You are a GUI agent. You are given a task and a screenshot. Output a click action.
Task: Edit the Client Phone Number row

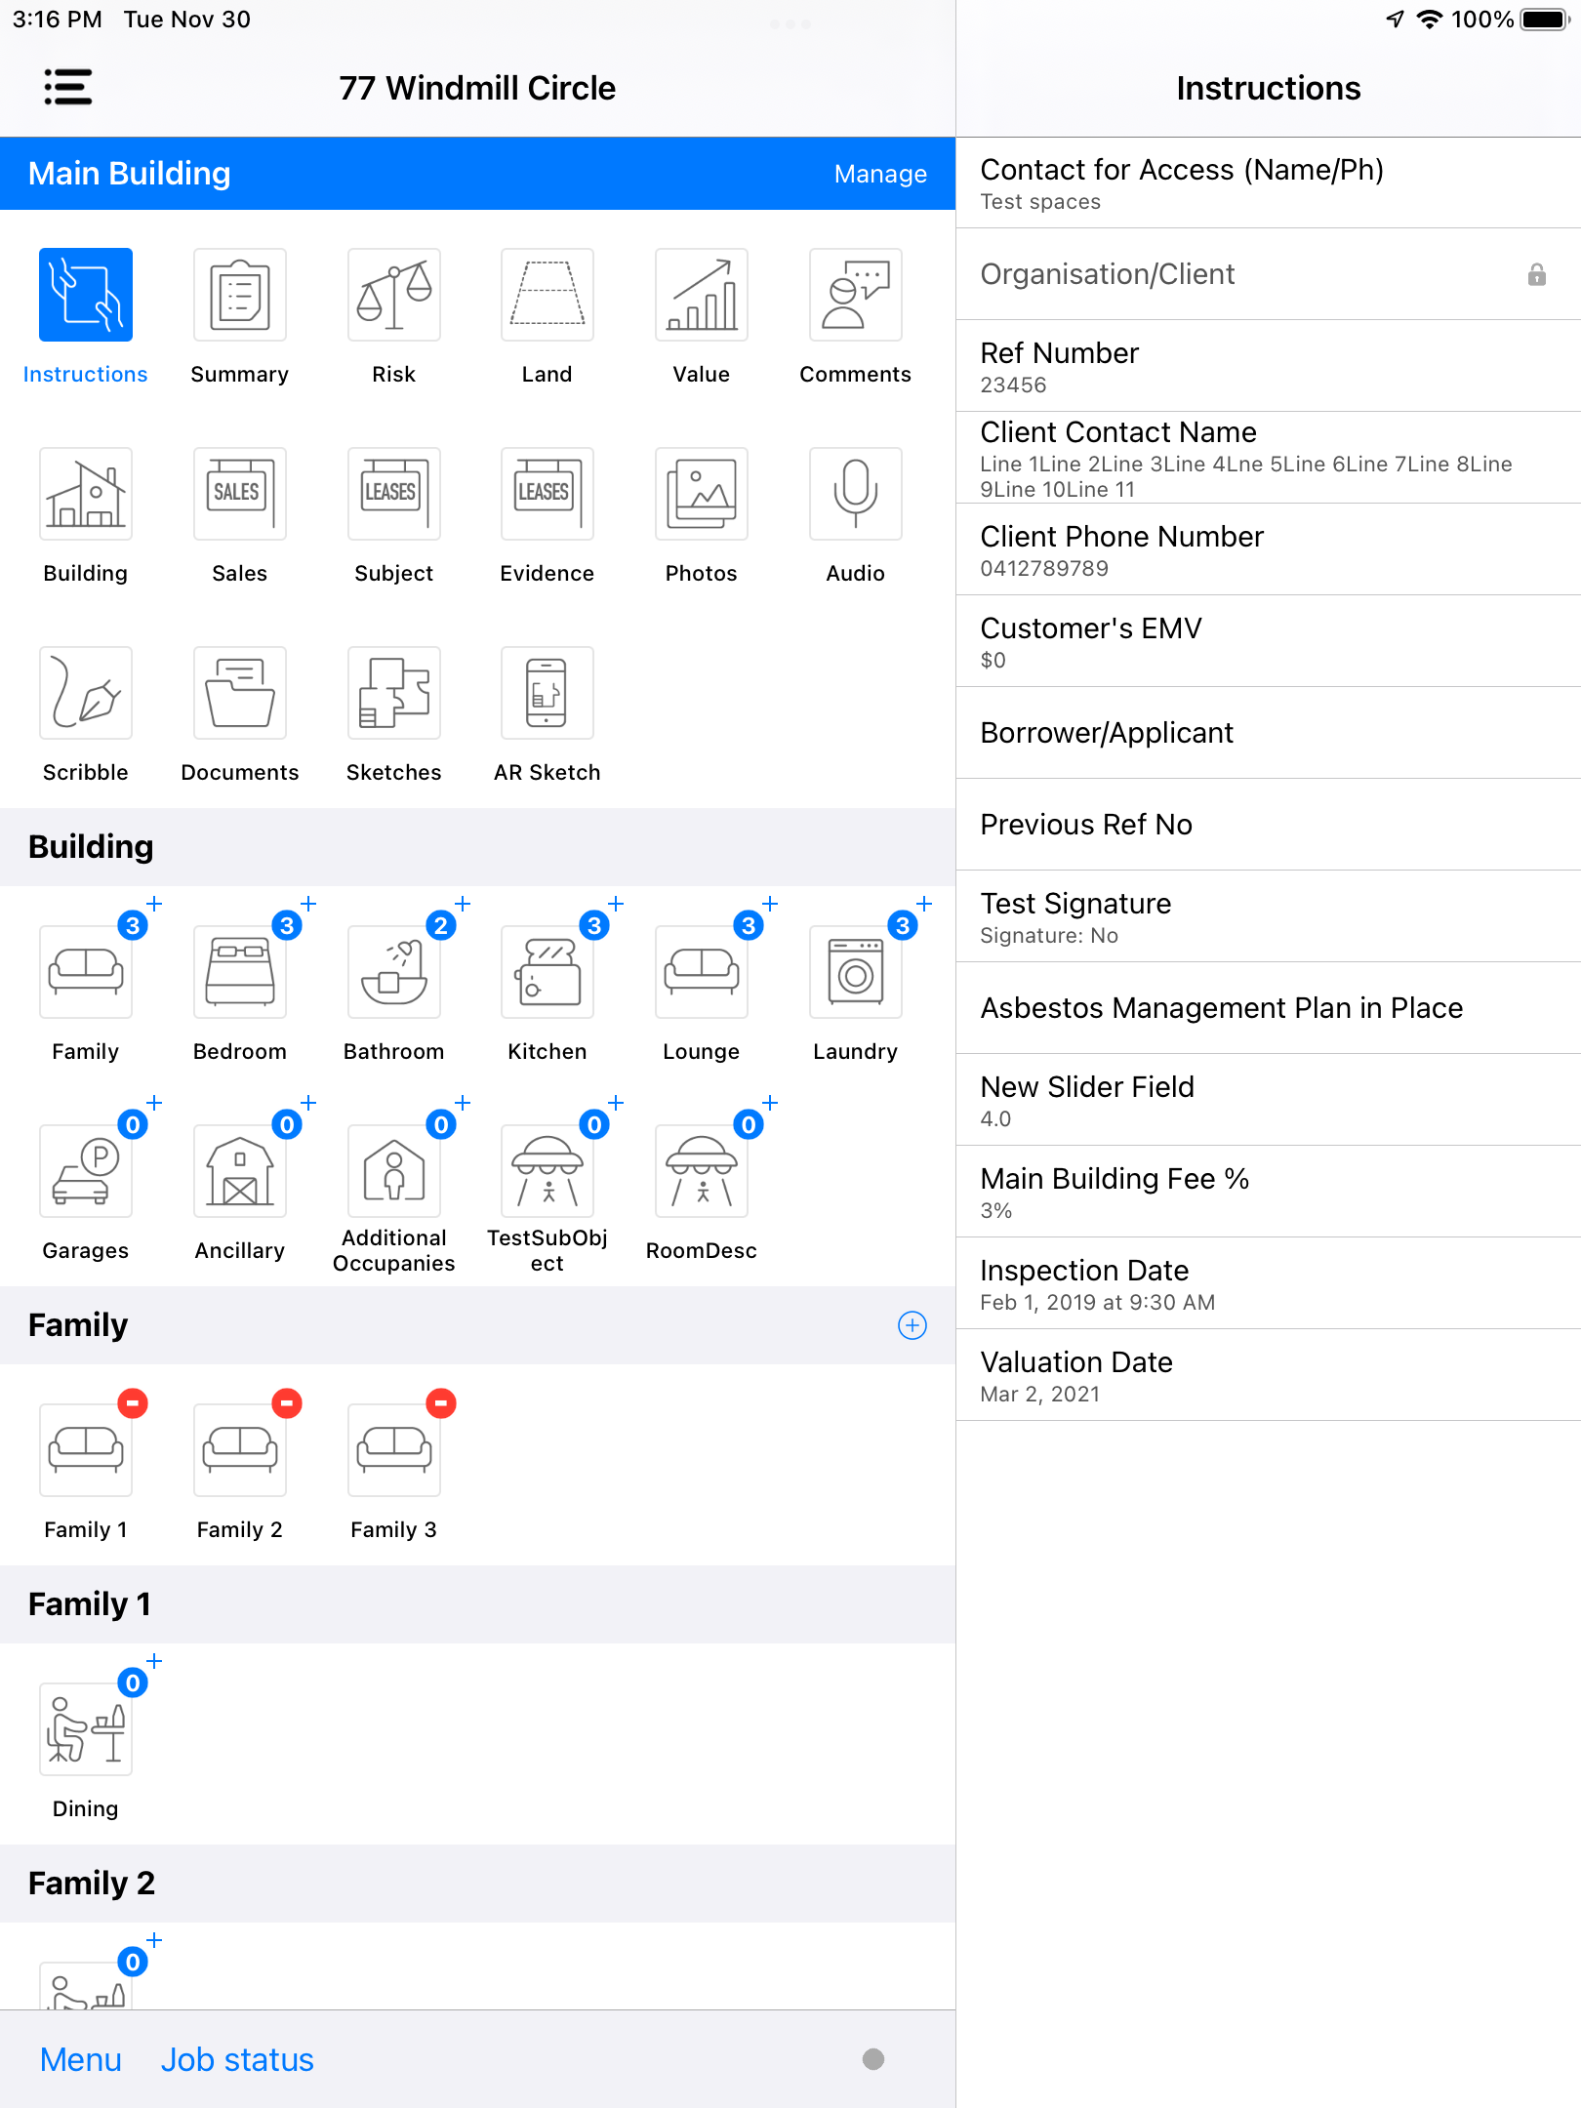click(x=1269, y=549)
